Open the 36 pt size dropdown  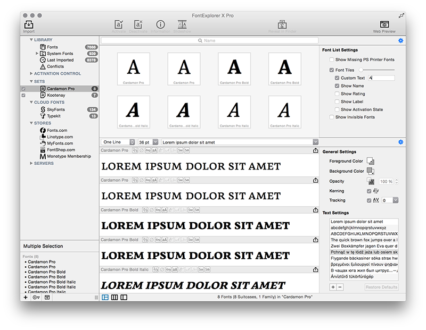tap(148, 142)
